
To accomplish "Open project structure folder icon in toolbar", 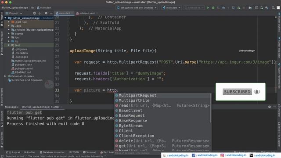I will [250, 8].
